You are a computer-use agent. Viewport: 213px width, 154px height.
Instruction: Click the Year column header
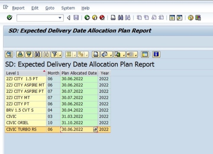104,73
